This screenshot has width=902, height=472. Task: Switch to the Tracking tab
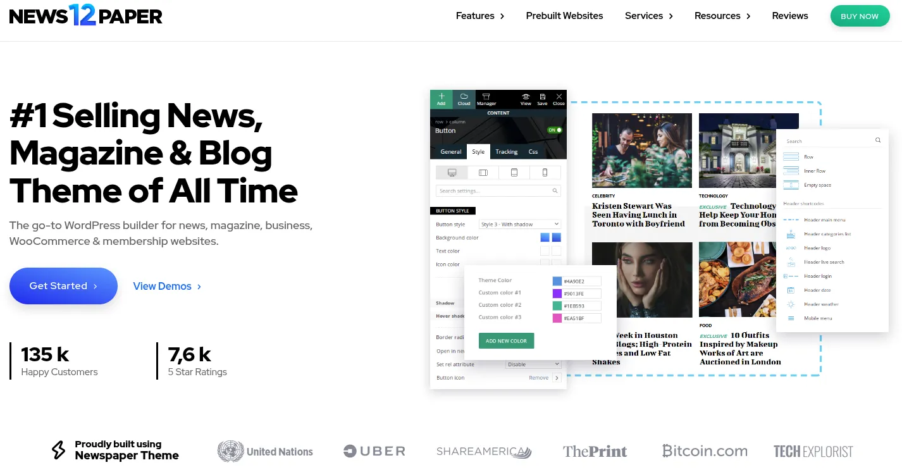point(506,152)
